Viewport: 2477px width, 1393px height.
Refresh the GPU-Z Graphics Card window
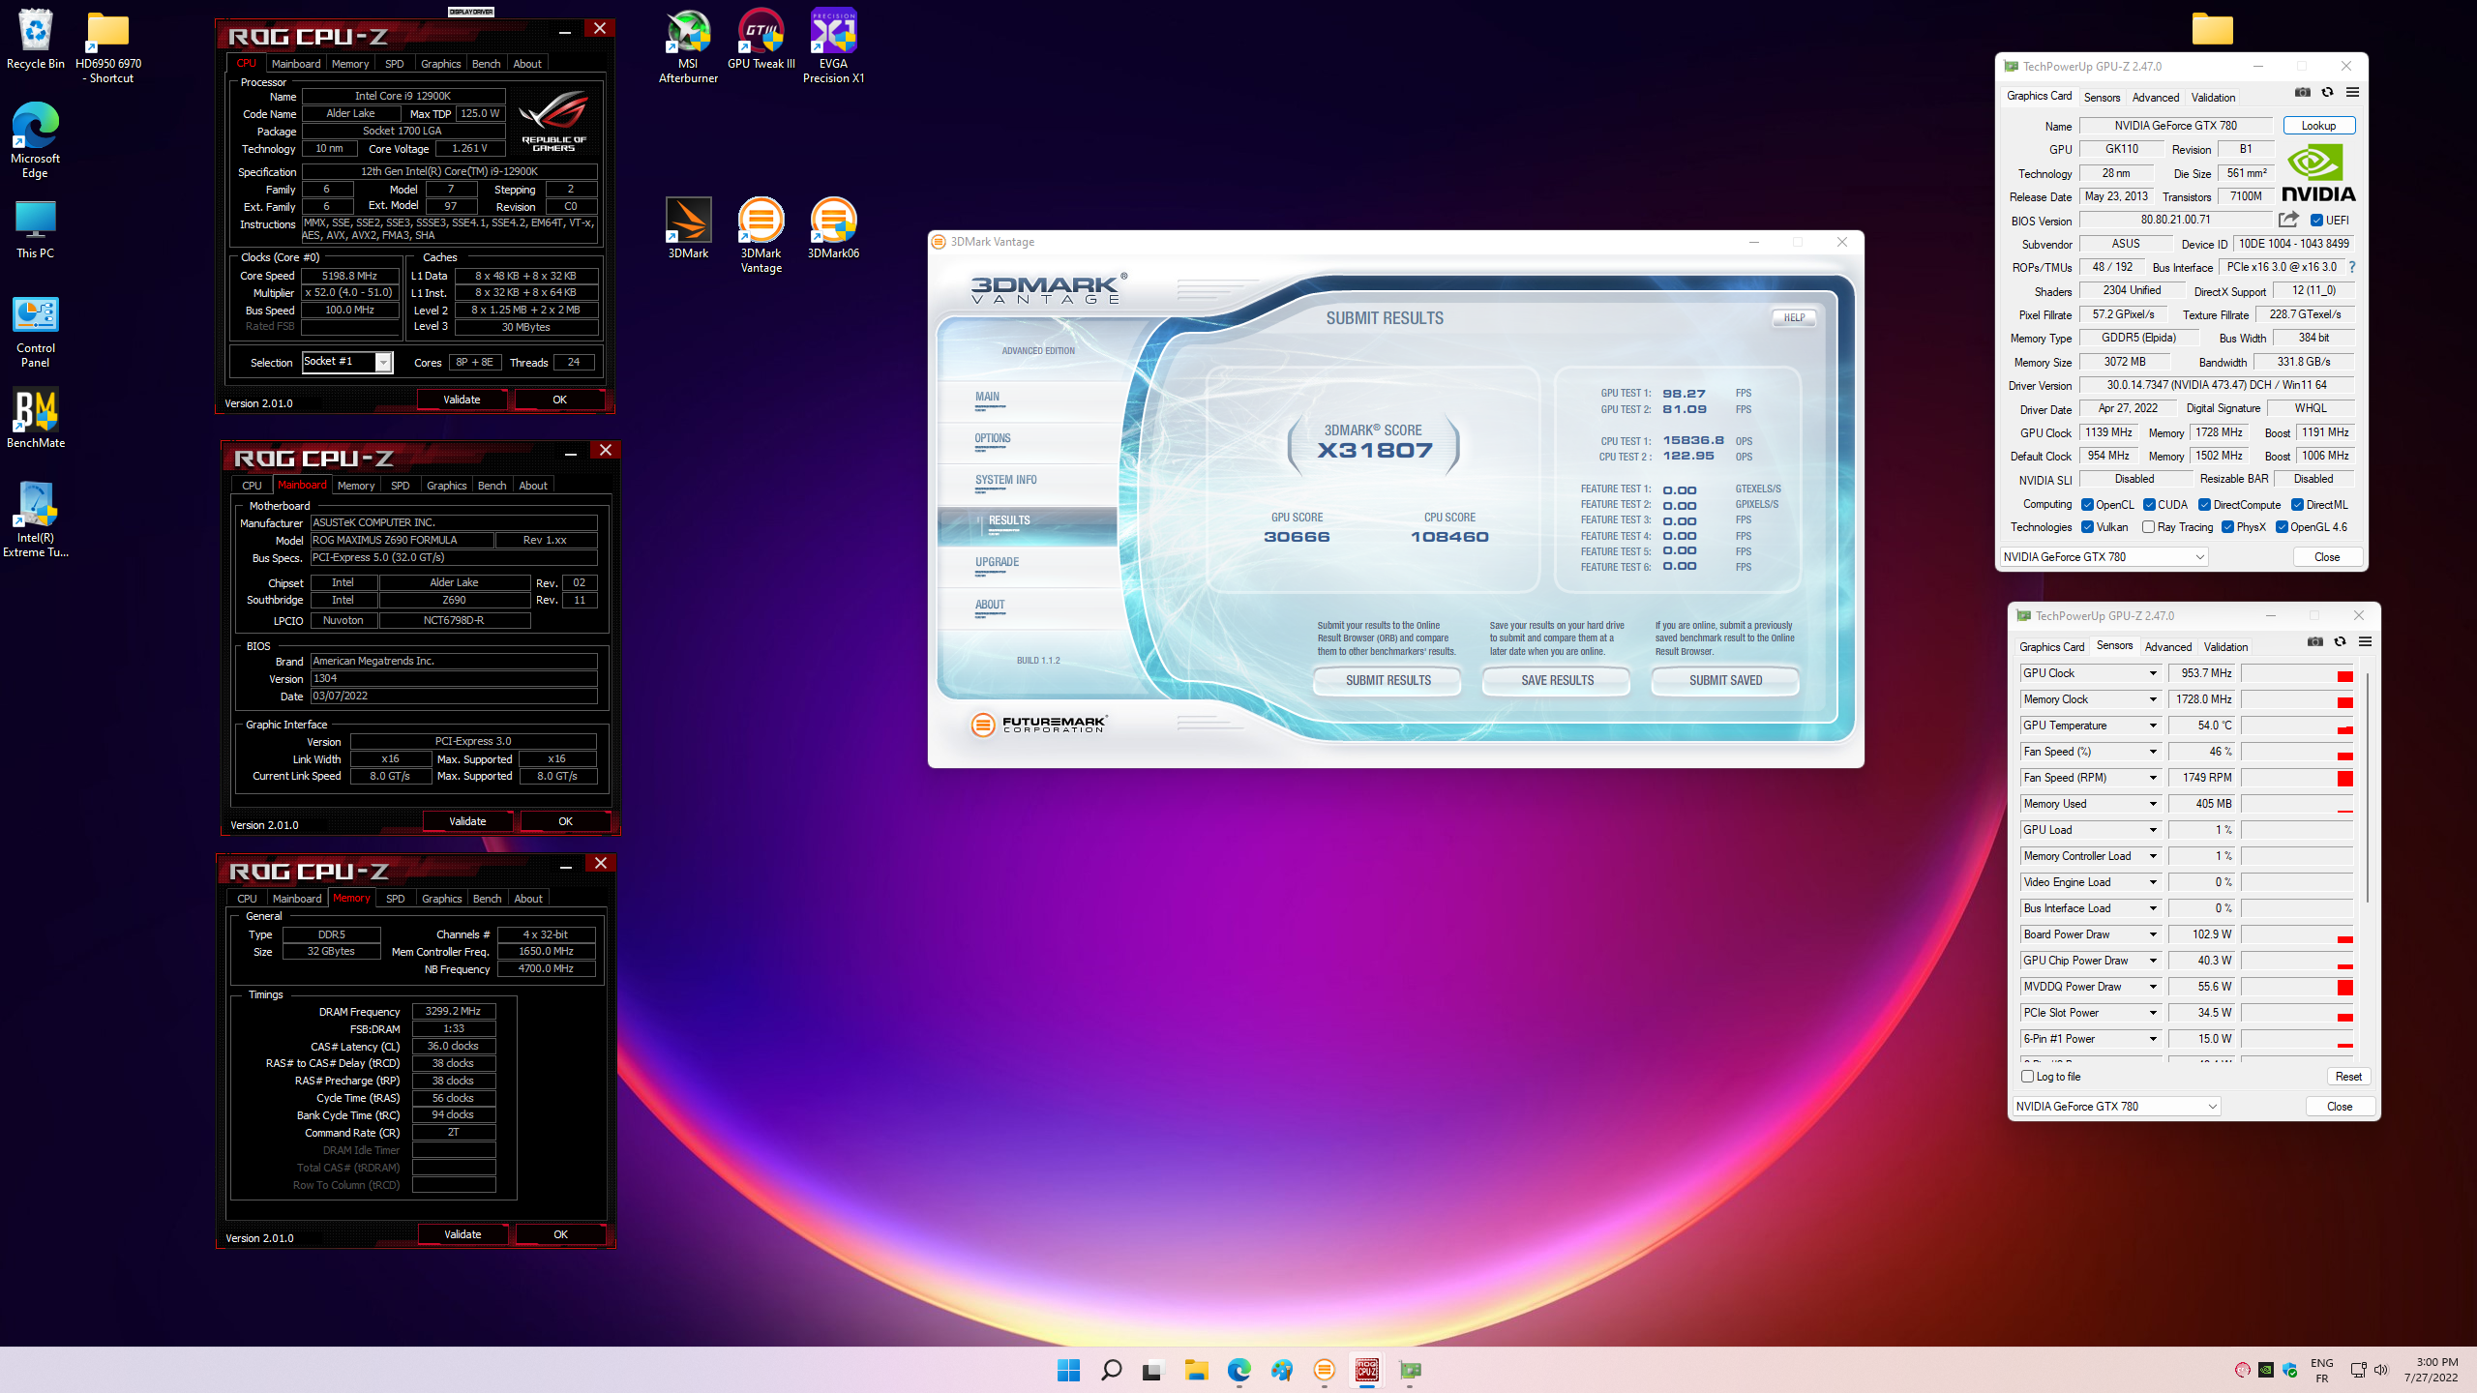pos(2327,93)
